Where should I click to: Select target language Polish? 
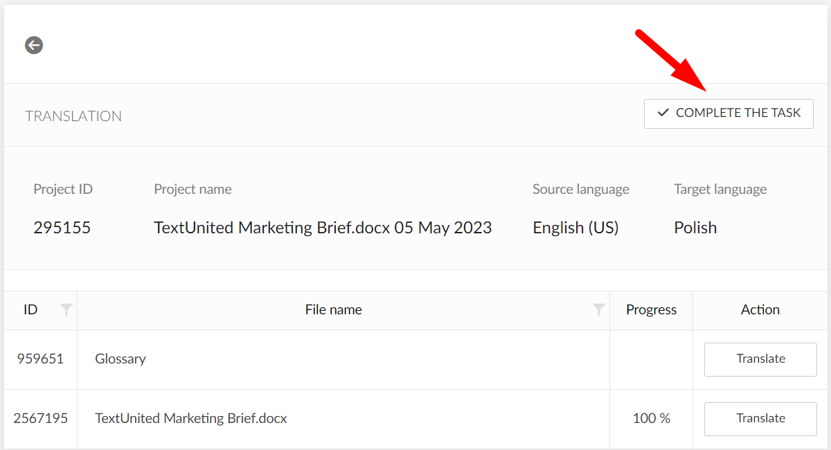tap(695, 227)
